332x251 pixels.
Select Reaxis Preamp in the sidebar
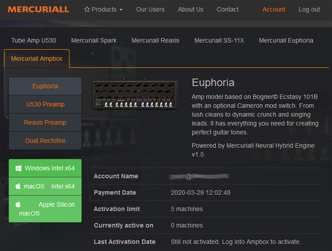click(x=45, y=122)
